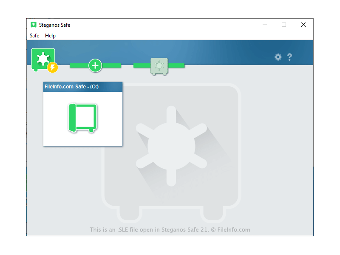The width and height of the screenshot is (340, 255).
Task: Click the Steganos Safe title bar app icon
Action: tap(34, 25)
